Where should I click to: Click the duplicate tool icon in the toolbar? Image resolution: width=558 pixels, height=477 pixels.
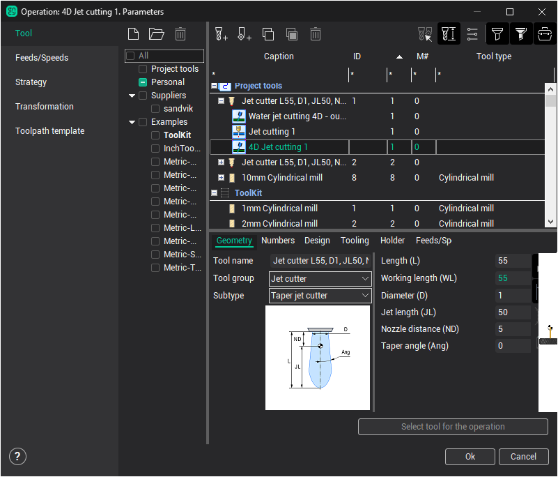pyautogui.click(x=268, y=33)
